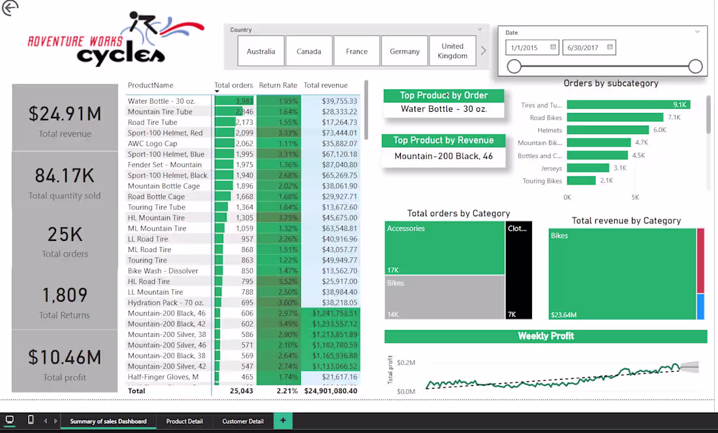The width and height of the screenshot is (718, 433).
Task: Toggle Australia in the Country slicer
Action: click(x=260, y=50)
